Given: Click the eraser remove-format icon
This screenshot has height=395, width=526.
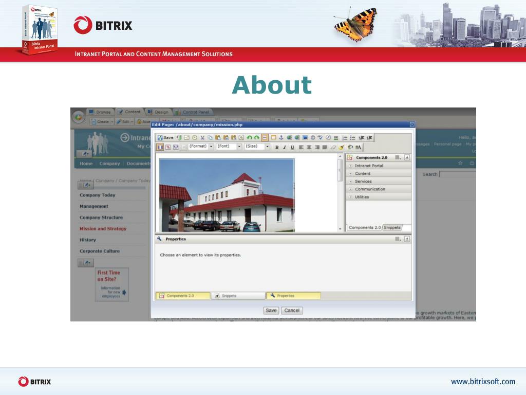Looking at the screenshot, I should click(x=333, y=147).
